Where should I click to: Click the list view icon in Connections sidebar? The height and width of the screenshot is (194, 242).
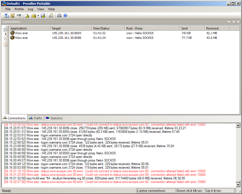coord(6,29)
